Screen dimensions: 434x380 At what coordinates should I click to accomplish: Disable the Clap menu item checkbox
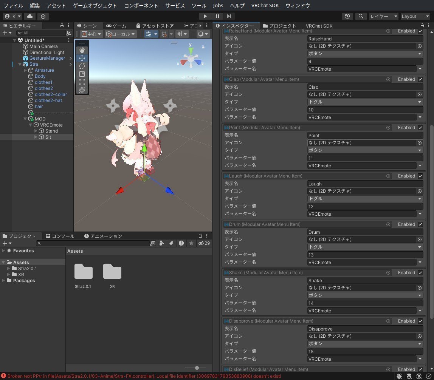(420, 79)
